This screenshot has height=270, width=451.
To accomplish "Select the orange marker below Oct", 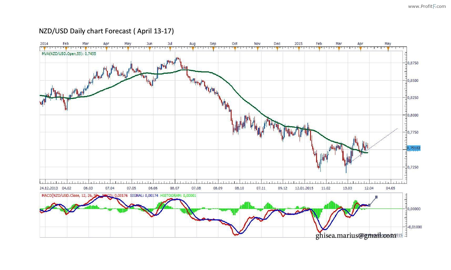I will [235, 48].
